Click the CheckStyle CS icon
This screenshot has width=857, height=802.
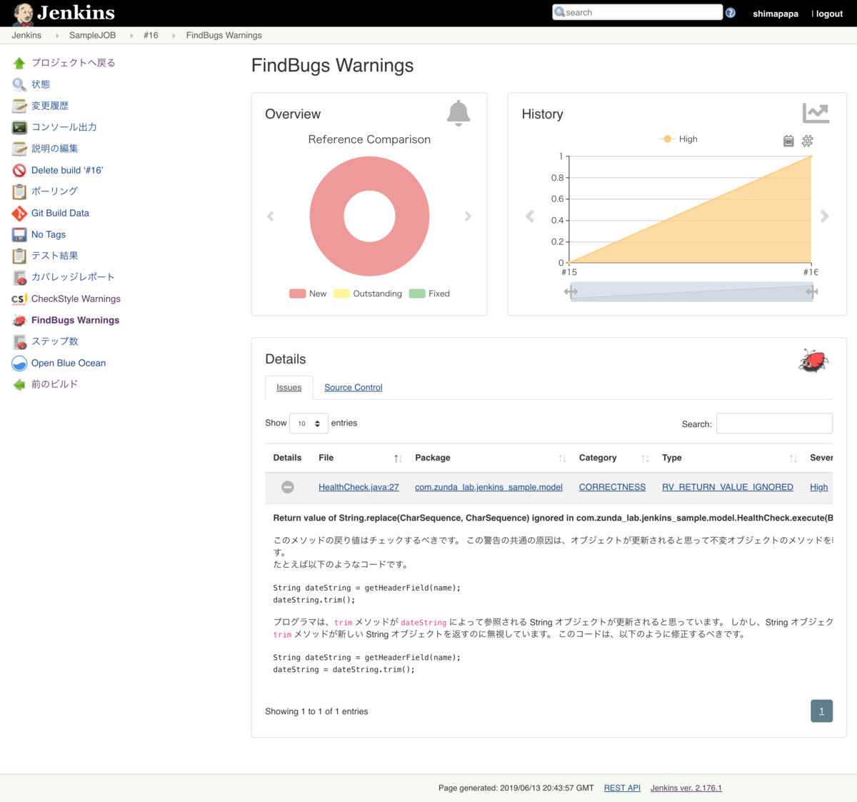point(19,299)
